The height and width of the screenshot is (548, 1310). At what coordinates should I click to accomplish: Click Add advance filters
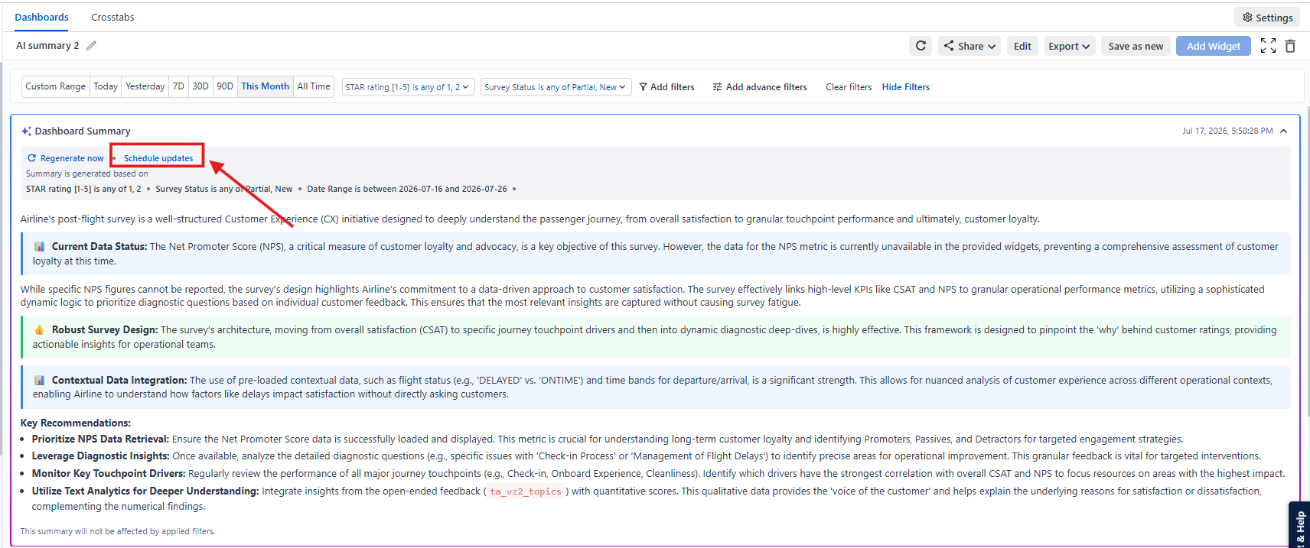[760, 87]
